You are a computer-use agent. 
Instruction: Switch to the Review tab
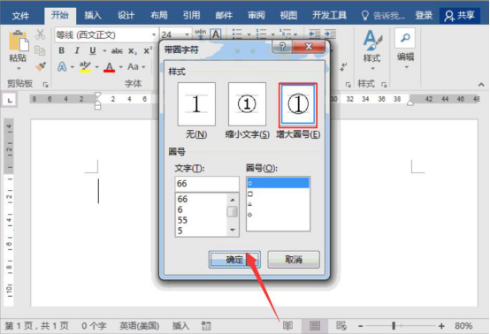coord(256,15)
